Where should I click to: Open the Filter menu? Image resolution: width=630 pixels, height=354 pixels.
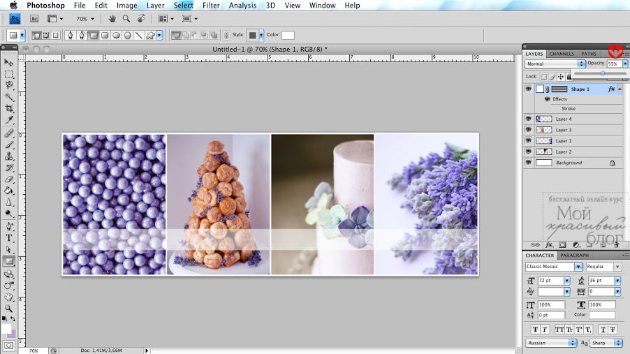click(x=210, y=5)
